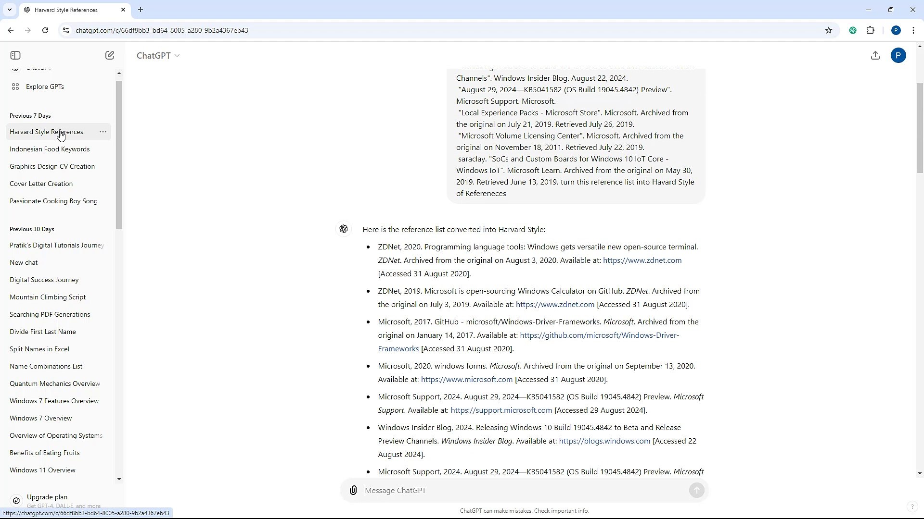Select the Windows 7 Overview conversation
The height and width of the screenshot is (519, 924).
[40, 418]
